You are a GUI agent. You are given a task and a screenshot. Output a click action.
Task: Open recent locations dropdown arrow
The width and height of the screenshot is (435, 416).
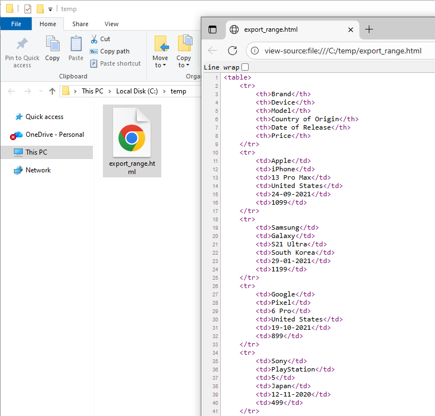41,91
